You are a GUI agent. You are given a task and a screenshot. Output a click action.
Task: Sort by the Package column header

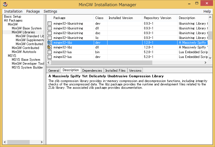73,18
